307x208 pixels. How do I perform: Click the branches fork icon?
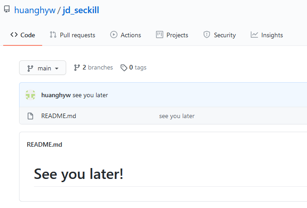(x=77, y=68)
